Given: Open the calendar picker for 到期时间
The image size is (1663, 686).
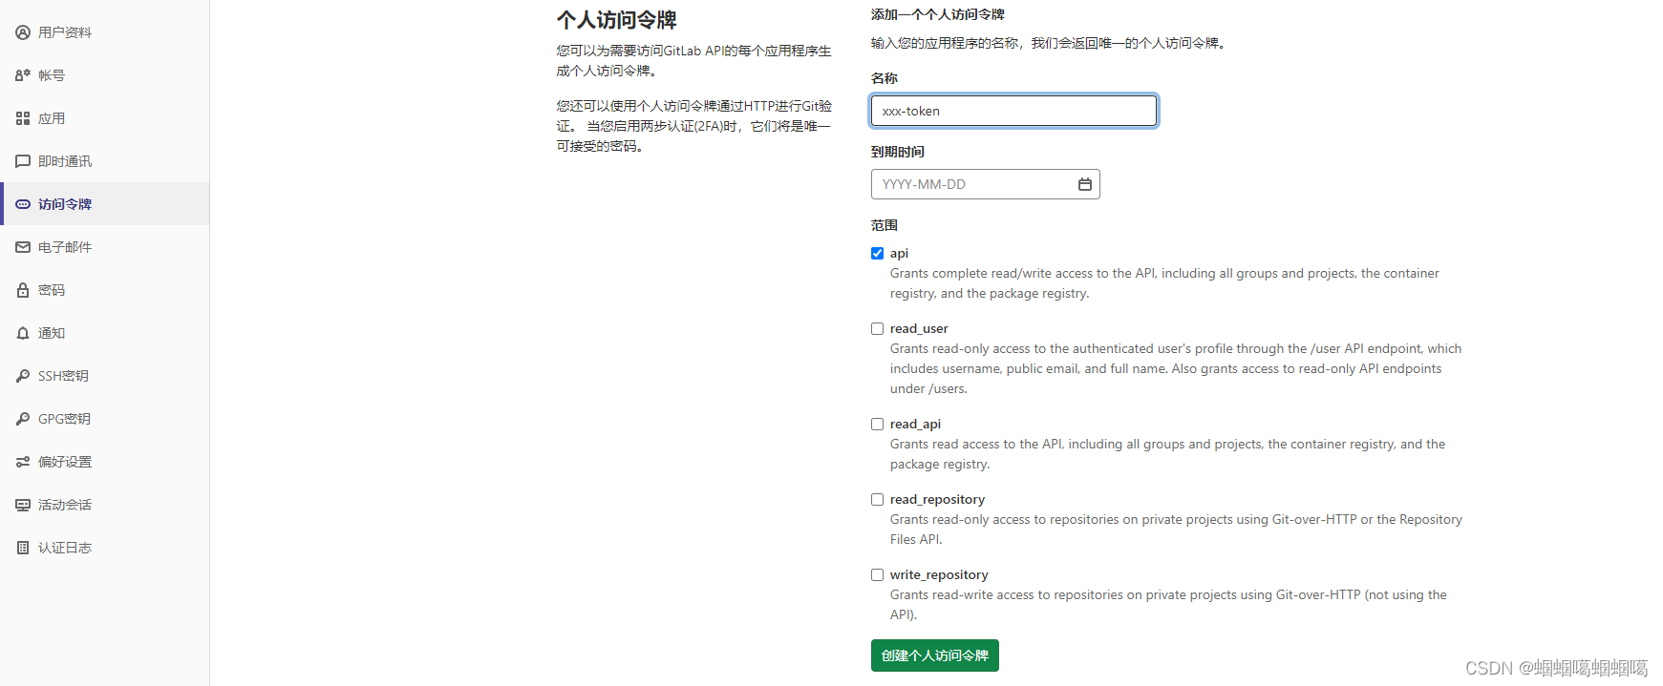Looking at the screenshot, I should pos(1084,183).
